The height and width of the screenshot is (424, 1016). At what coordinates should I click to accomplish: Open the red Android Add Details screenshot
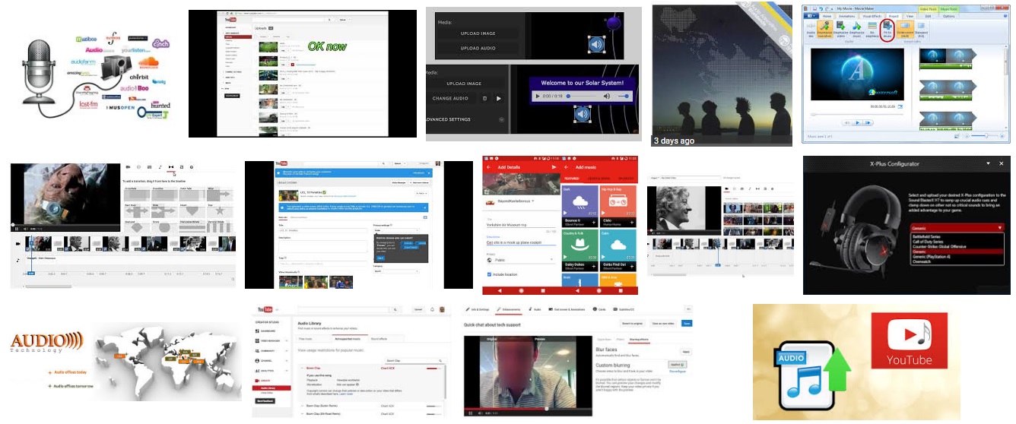coord(560,225)
